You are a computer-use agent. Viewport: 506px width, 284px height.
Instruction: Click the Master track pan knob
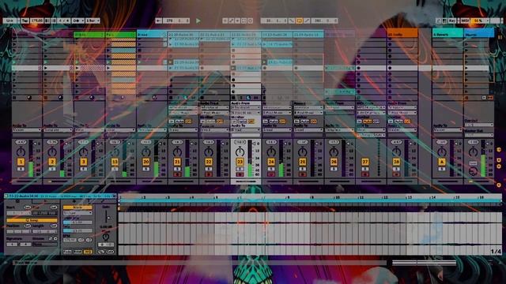pyautogui.click(x=473, y=151)
